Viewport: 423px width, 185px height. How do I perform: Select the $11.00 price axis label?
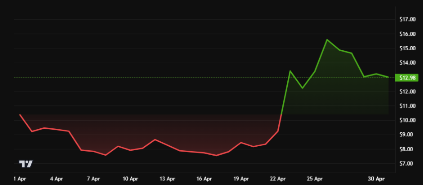coord(408,106)
